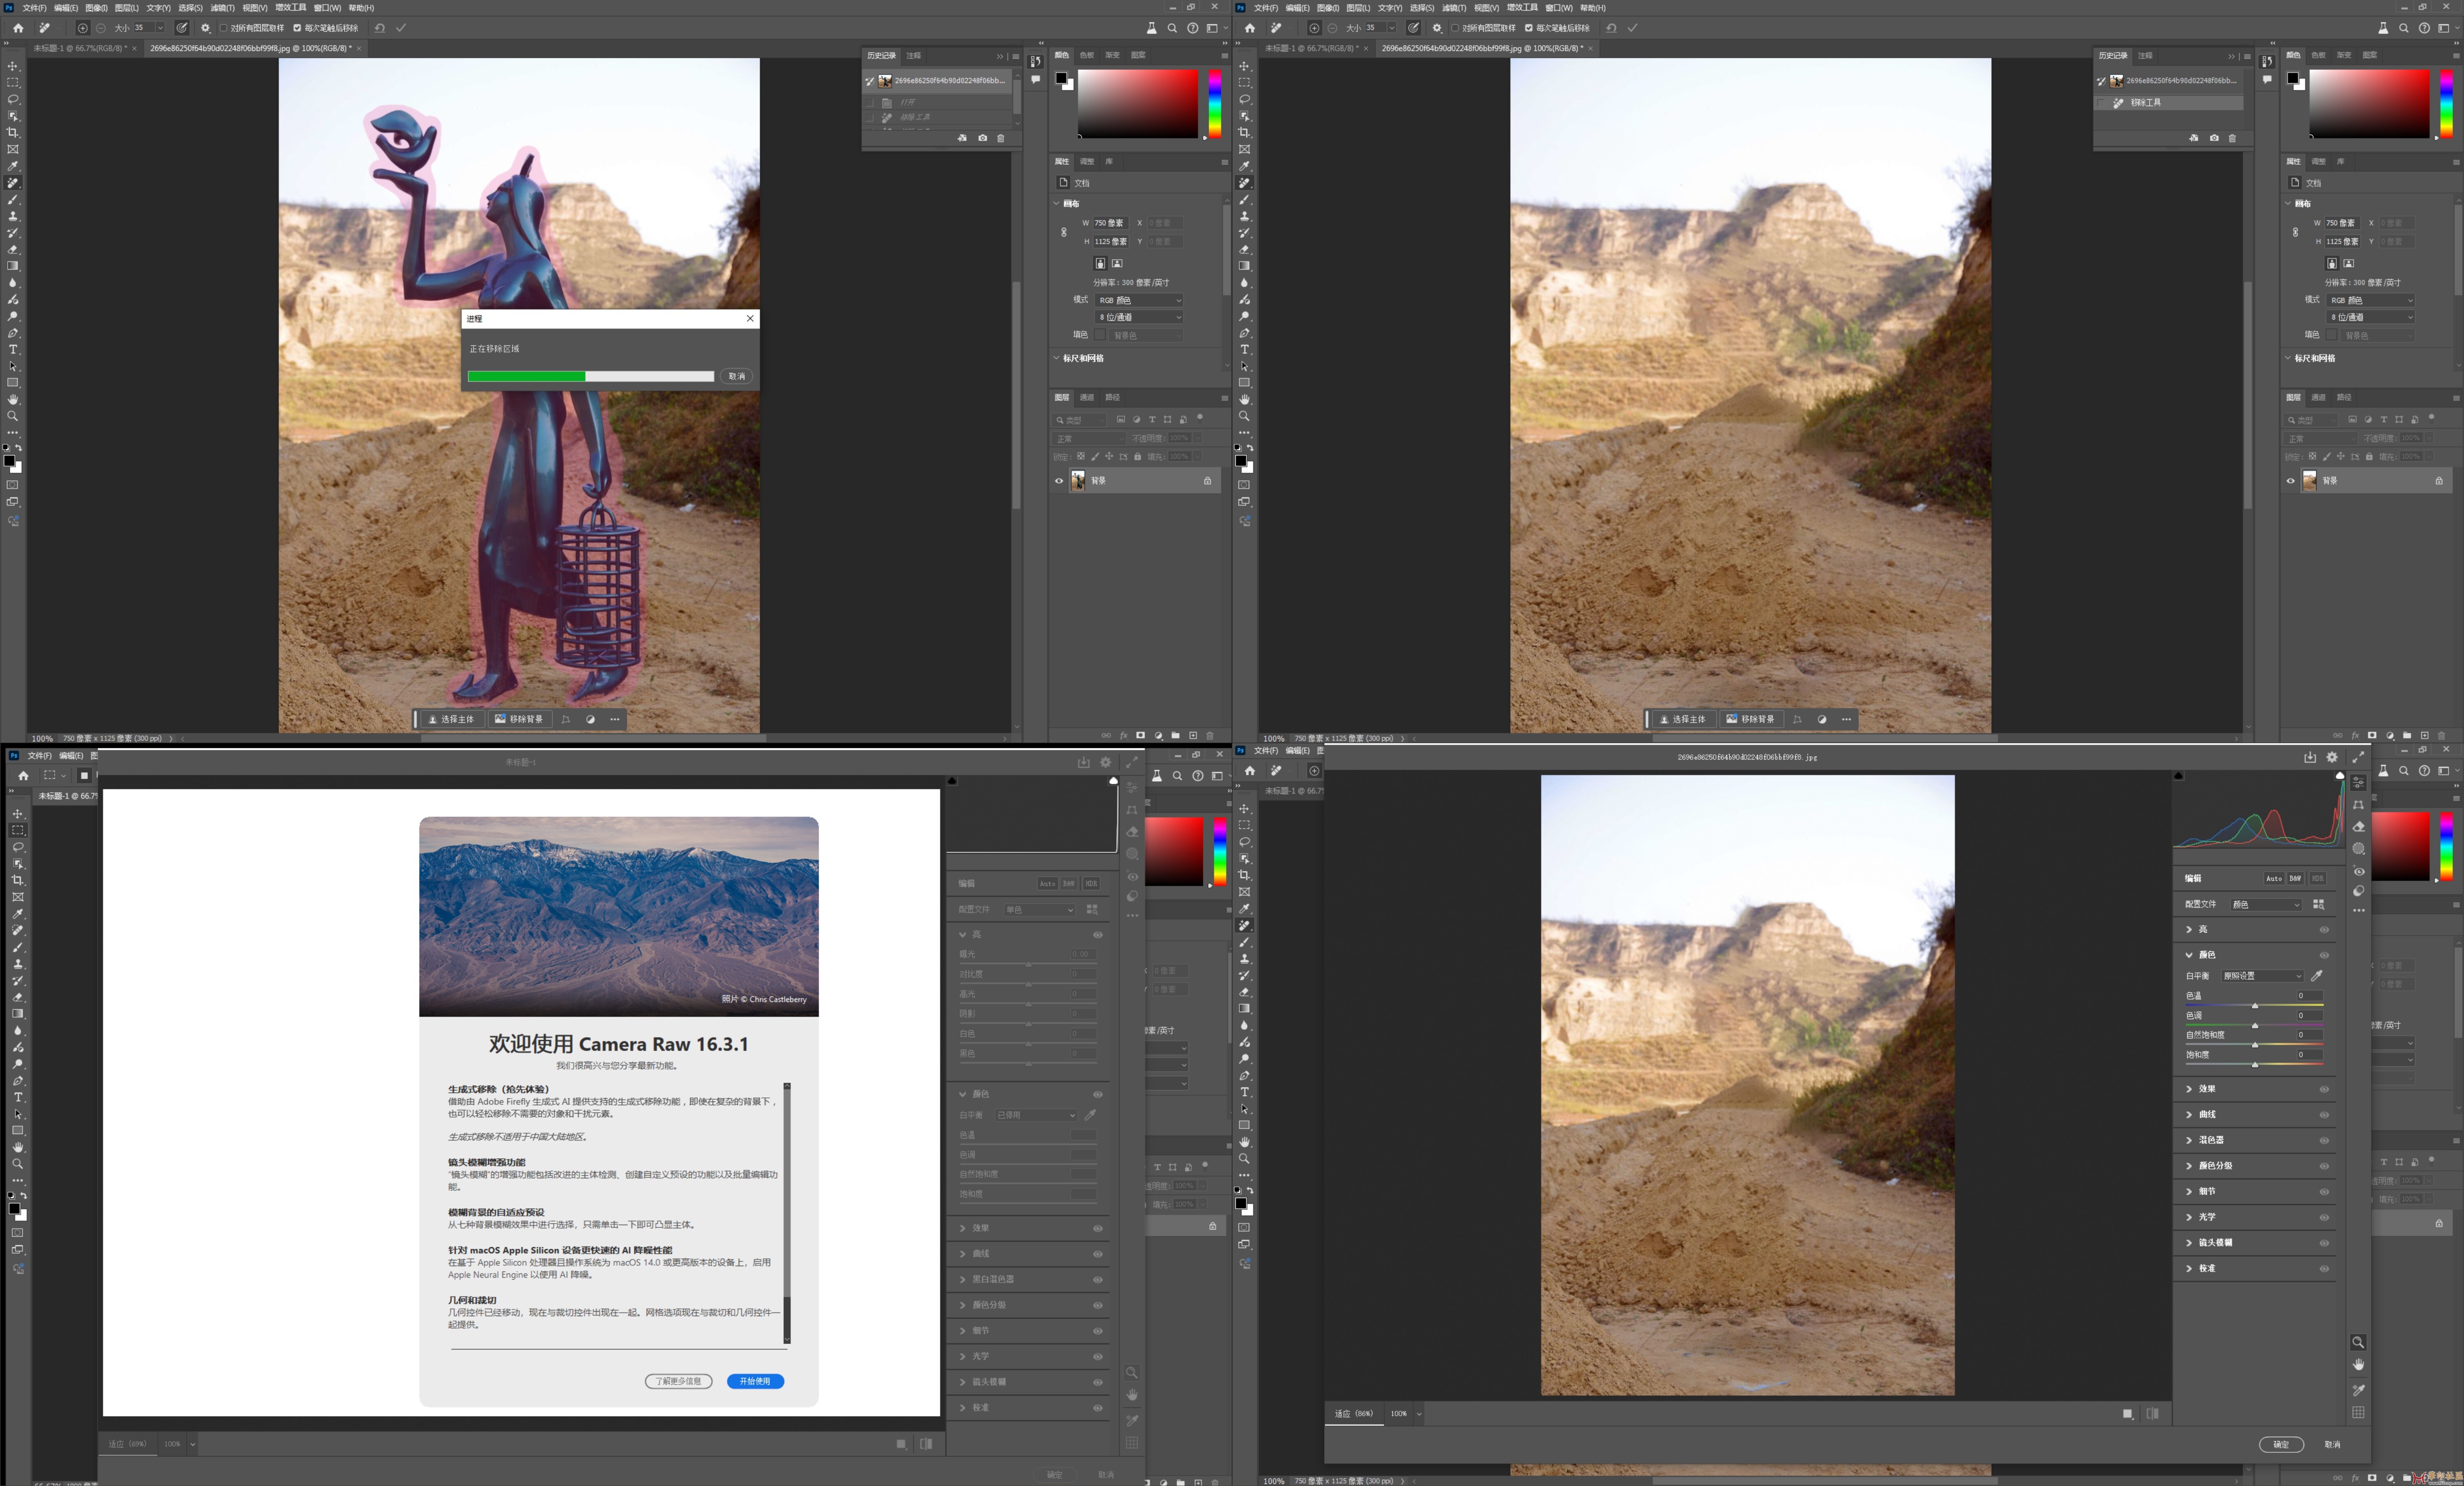Click search magnifier icon in top-right window header
2464x1486 pixels.
click(x=2404, y=28)
